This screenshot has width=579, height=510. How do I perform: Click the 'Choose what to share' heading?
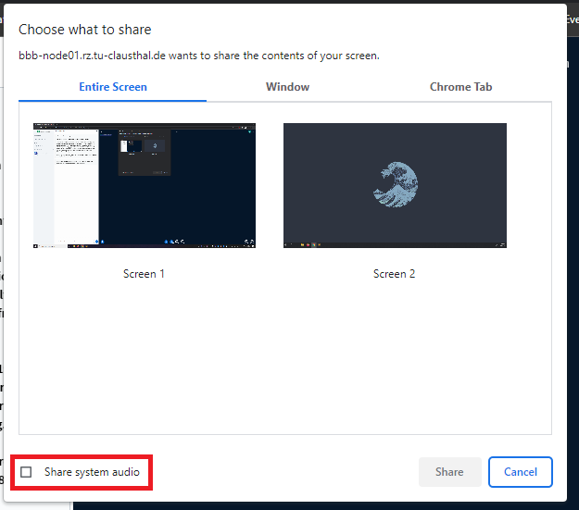[x=85, y=31]
